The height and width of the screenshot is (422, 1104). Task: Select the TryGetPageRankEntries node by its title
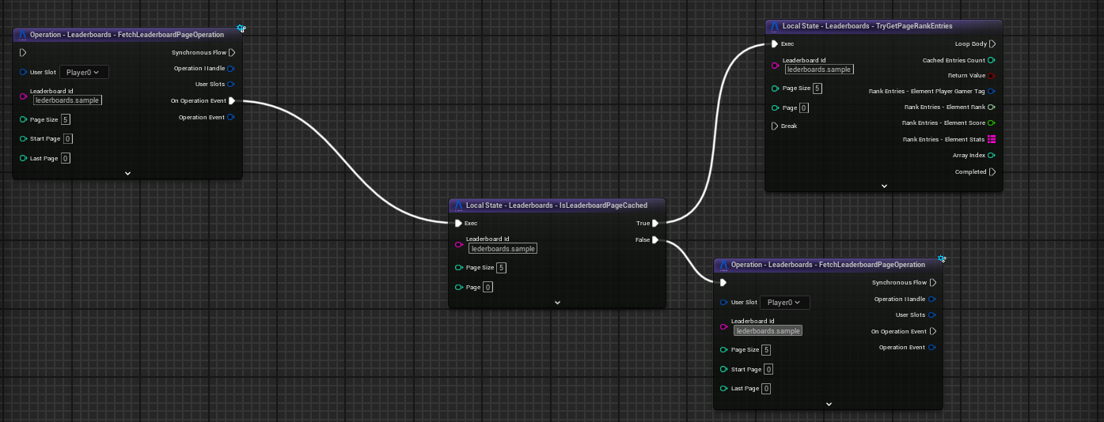tap(867, 26)
